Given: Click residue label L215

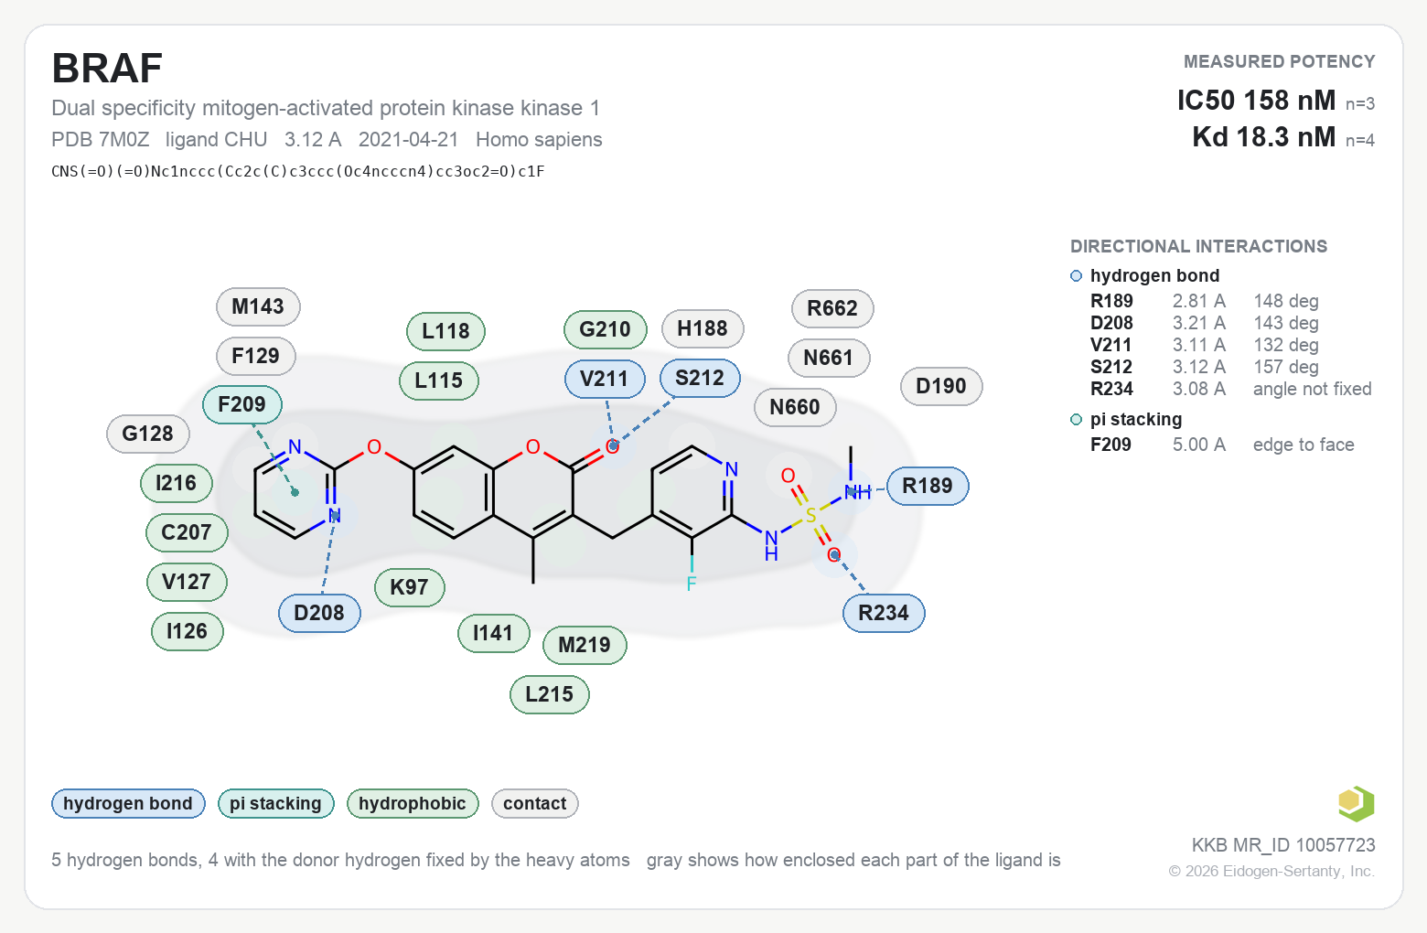Looking at the screenshot, I should click(550, 694).
